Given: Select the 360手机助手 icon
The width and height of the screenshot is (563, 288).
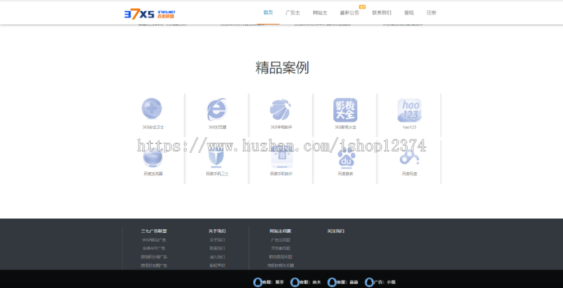Looking at the screenshot, I should tap(280, 110).
